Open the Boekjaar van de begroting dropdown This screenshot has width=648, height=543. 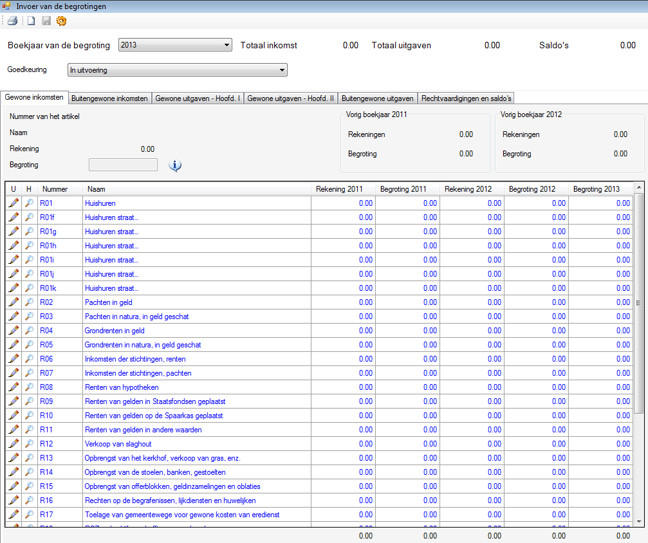pos(175,45)
